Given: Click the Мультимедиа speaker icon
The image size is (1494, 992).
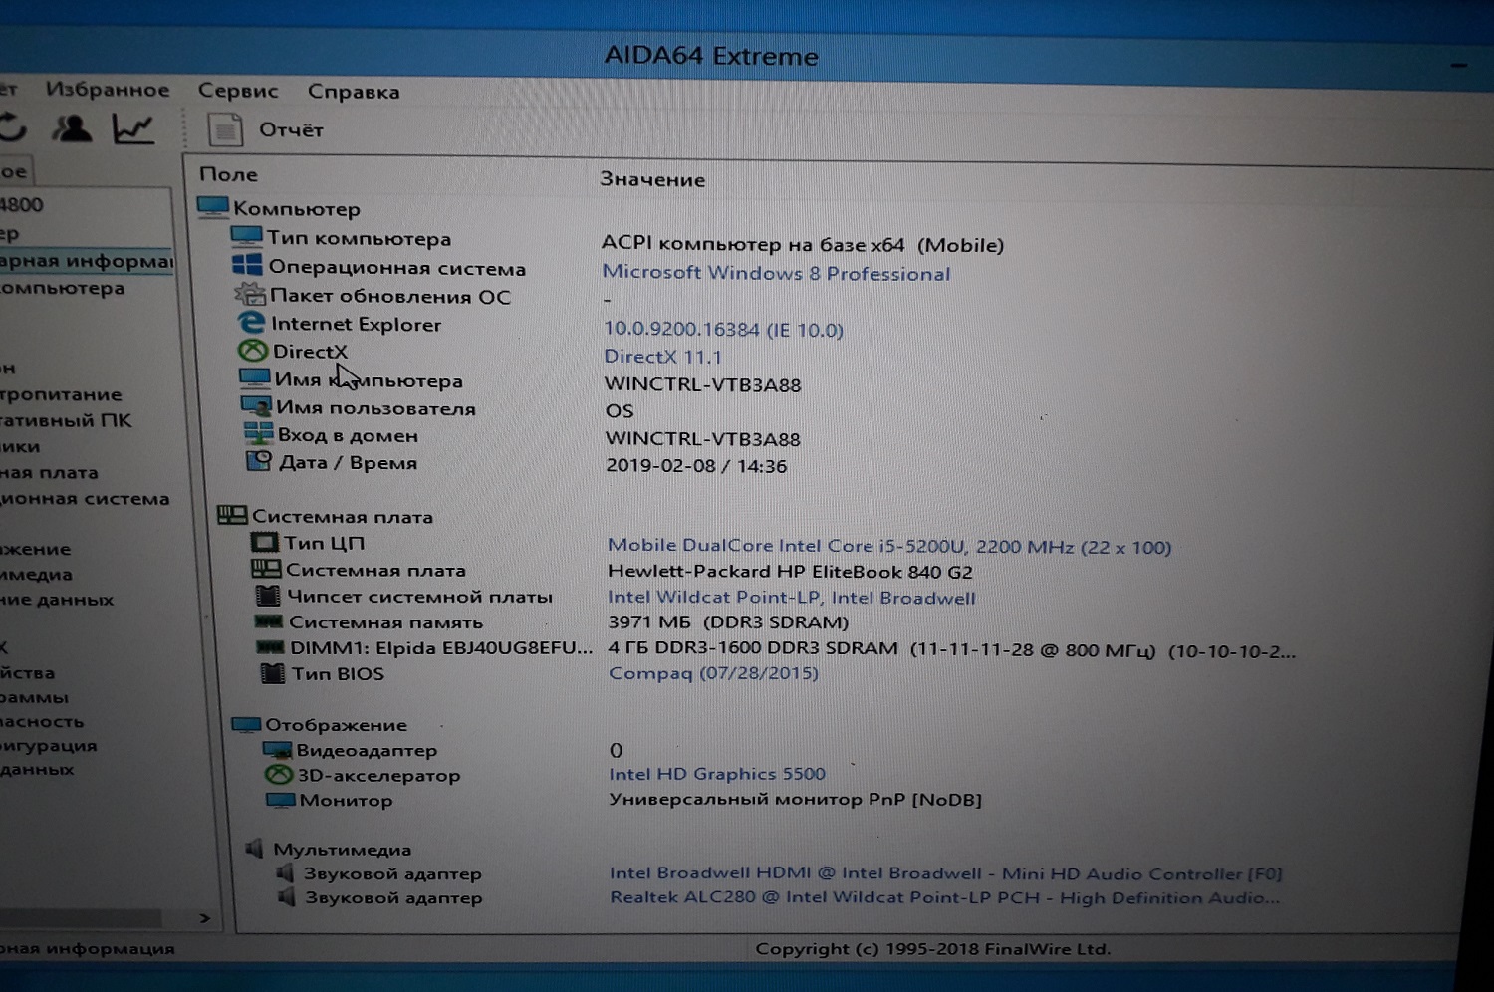Looking at the screenshot, I should [x=255, y=849].
